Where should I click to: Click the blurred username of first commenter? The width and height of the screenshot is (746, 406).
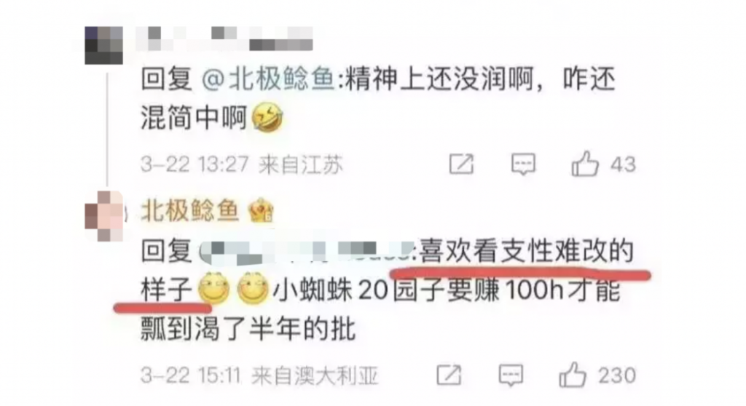224,39
